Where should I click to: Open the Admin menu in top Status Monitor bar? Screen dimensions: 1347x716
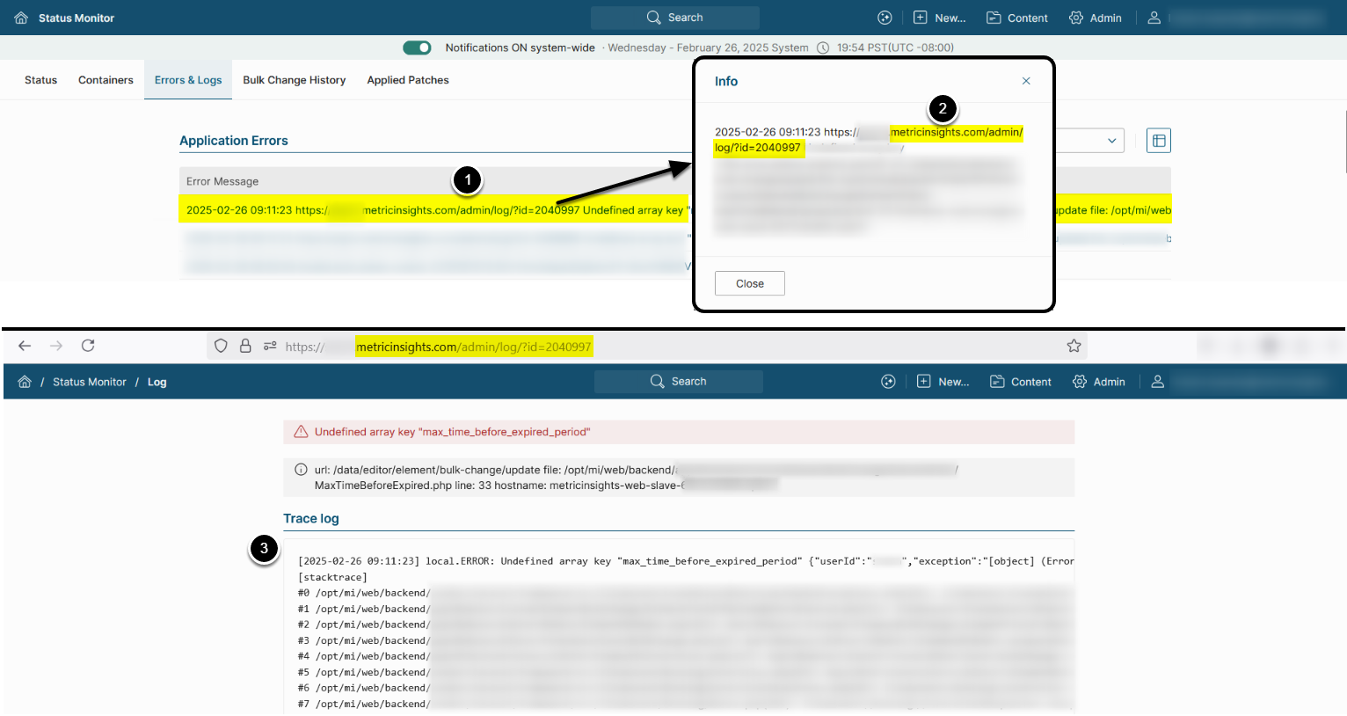click(1096, 18)
